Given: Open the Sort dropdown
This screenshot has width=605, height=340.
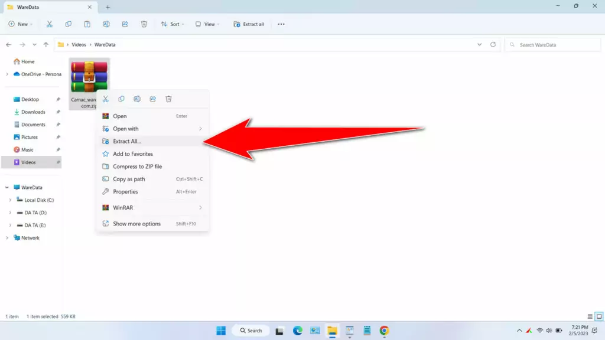Looking at the screenshot, I should pyautogui.click(x=173, y=24).
